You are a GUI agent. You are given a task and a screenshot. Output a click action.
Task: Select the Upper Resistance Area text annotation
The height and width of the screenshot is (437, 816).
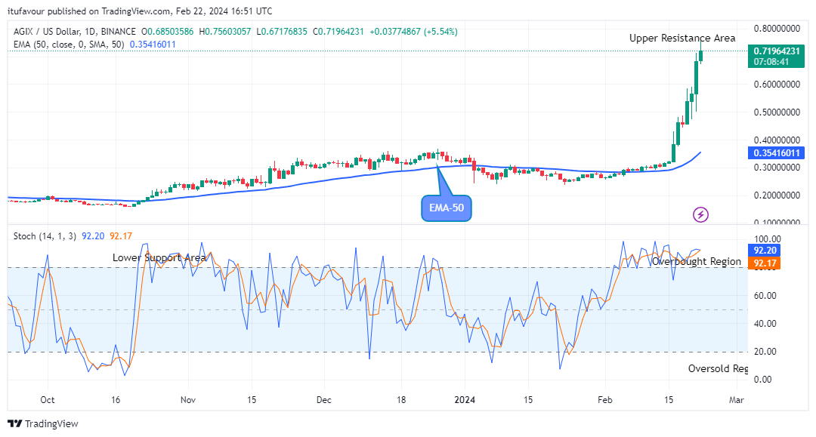click(x=682, y=38)
